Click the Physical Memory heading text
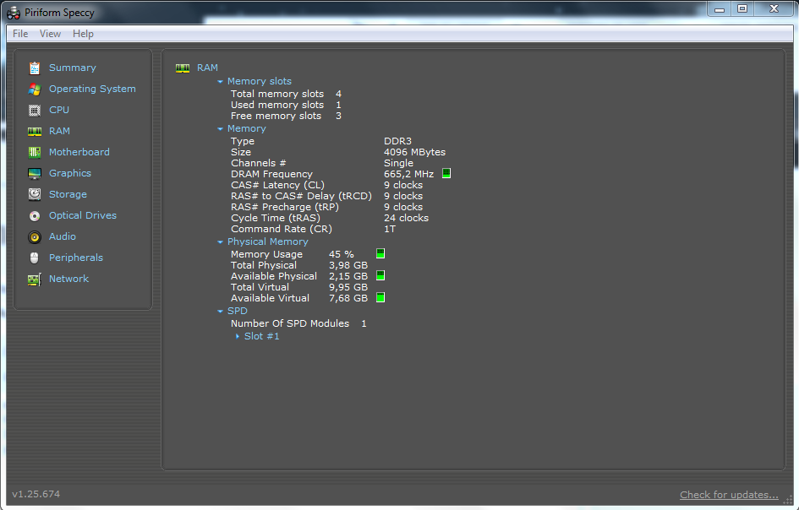Image resolution: width=799 pixels, height=510 pixels. (x=267, y=241)
